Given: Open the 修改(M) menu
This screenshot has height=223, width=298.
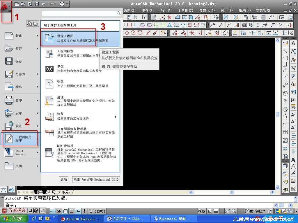Looking at the screenshot, I should pyautogui.click(x=165, y=10).
